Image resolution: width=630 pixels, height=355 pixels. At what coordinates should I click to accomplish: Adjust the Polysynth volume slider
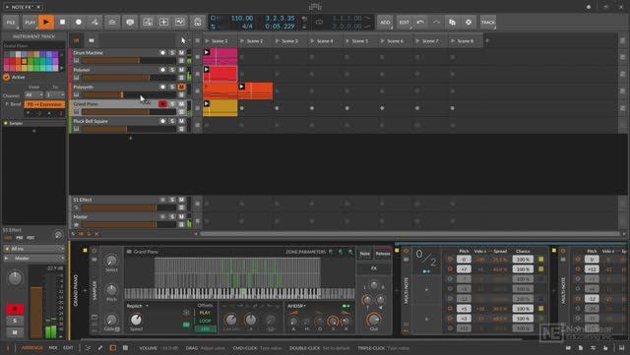point(129,94)
